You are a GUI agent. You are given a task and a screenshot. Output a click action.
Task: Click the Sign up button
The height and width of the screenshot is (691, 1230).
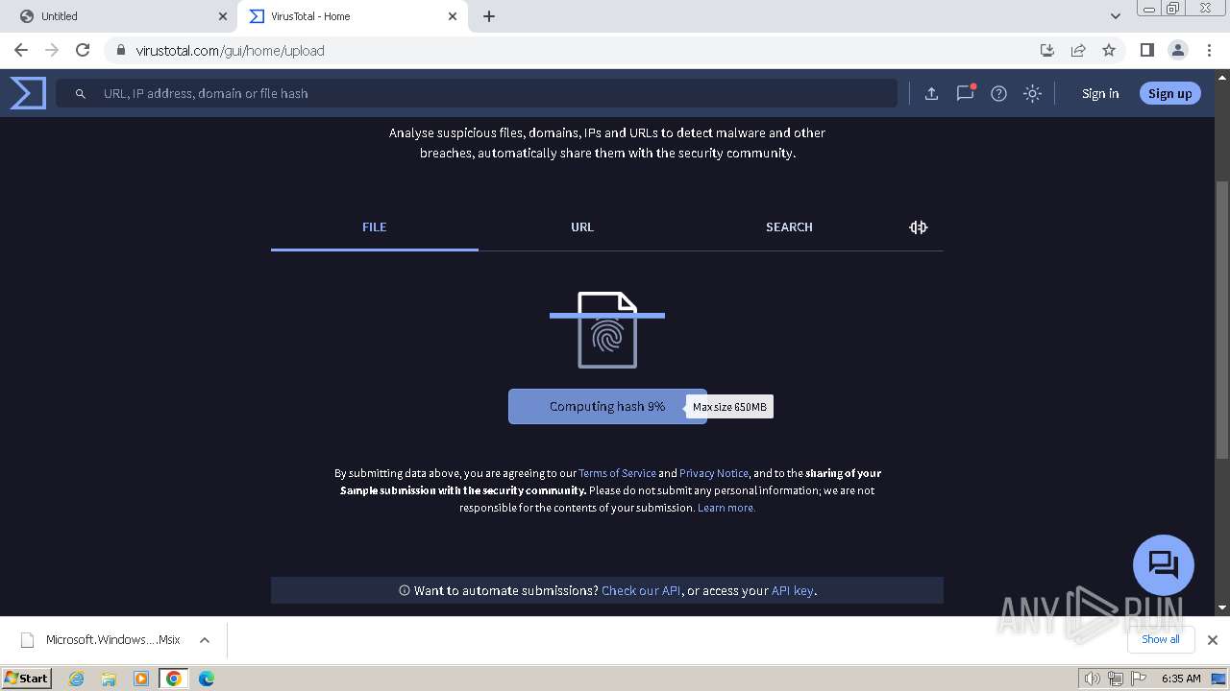click(1169, 93)
